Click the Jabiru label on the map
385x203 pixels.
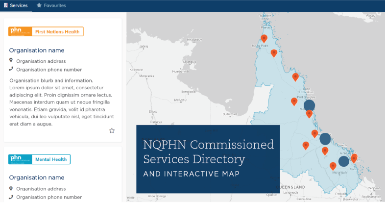[144, 46]
